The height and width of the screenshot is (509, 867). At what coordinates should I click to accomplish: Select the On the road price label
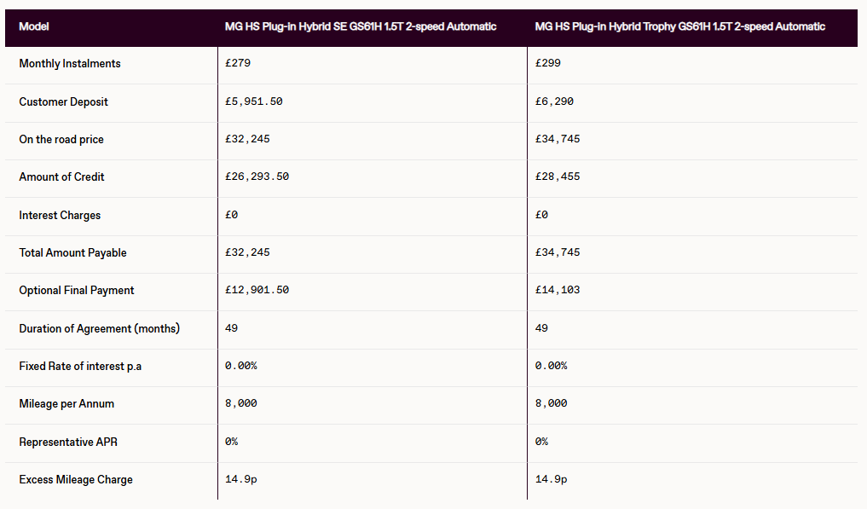pos(61,139)
